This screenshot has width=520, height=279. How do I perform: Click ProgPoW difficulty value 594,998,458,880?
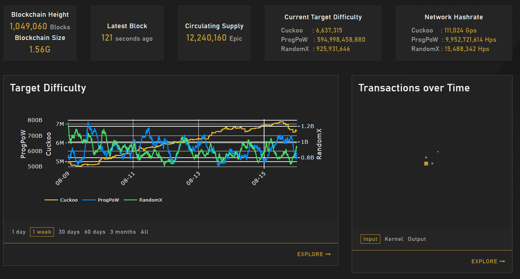click(x=341, y=40)
